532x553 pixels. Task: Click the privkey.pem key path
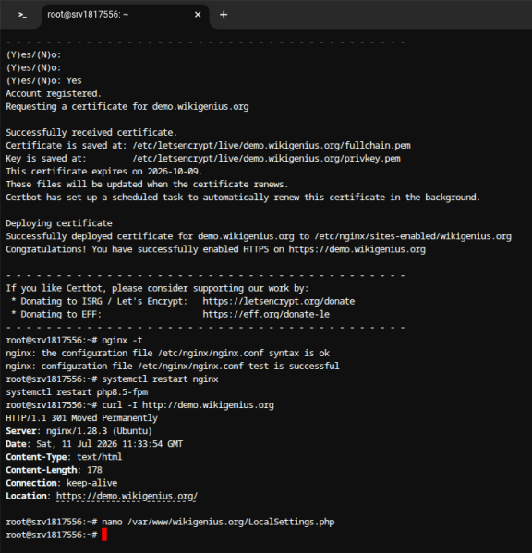click(x=266, y=159)
